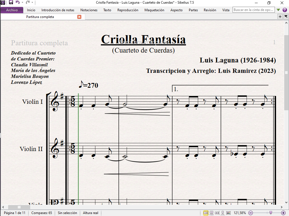This screenshot has width=289, height=216.
Task: Click the Sin selección status entry
Action: click(67, 213)
